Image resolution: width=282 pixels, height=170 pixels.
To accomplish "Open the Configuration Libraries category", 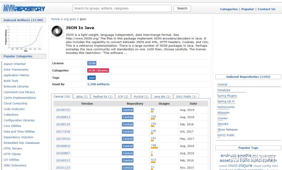I will [x=19, y=120].
